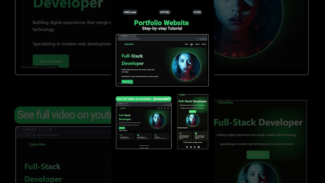325x183 pixels.
Task: Click the brush icon in the UI/UX Design card
Action: (x=156, y=135)
